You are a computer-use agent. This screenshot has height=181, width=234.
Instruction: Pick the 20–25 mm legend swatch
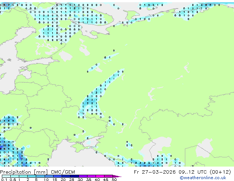click(66, 176)
